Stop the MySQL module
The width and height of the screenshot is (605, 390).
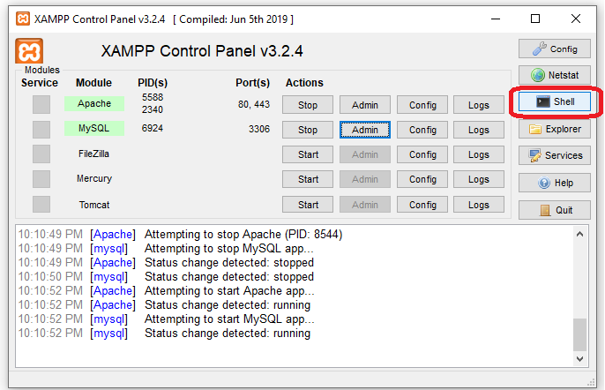click(x=308, y=130)
